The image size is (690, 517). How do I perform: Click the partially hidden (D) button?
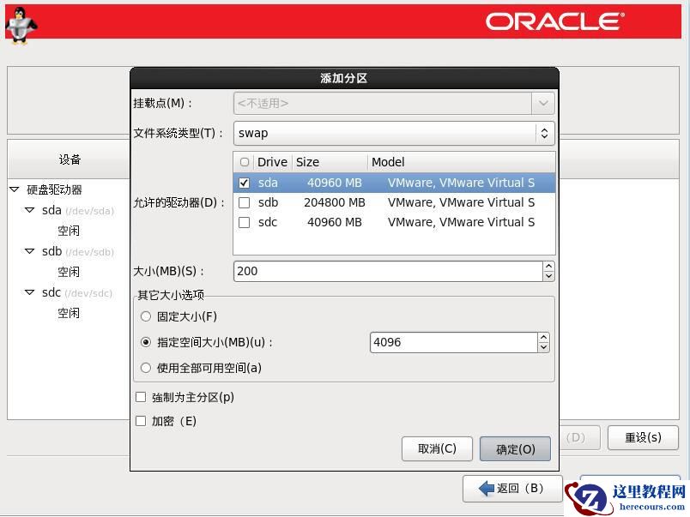579,438
